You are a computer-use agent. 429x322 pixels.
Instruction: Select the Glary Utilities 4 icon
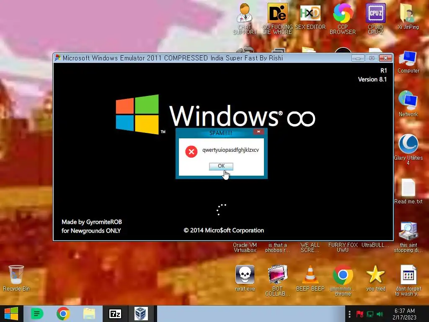pos(408,149)
